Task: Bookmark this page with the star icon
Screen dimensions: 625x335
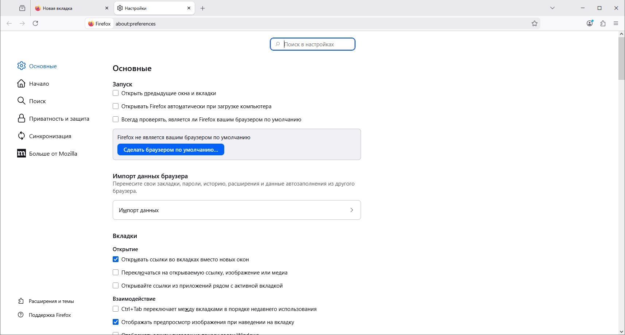Action: pos(535,23)
